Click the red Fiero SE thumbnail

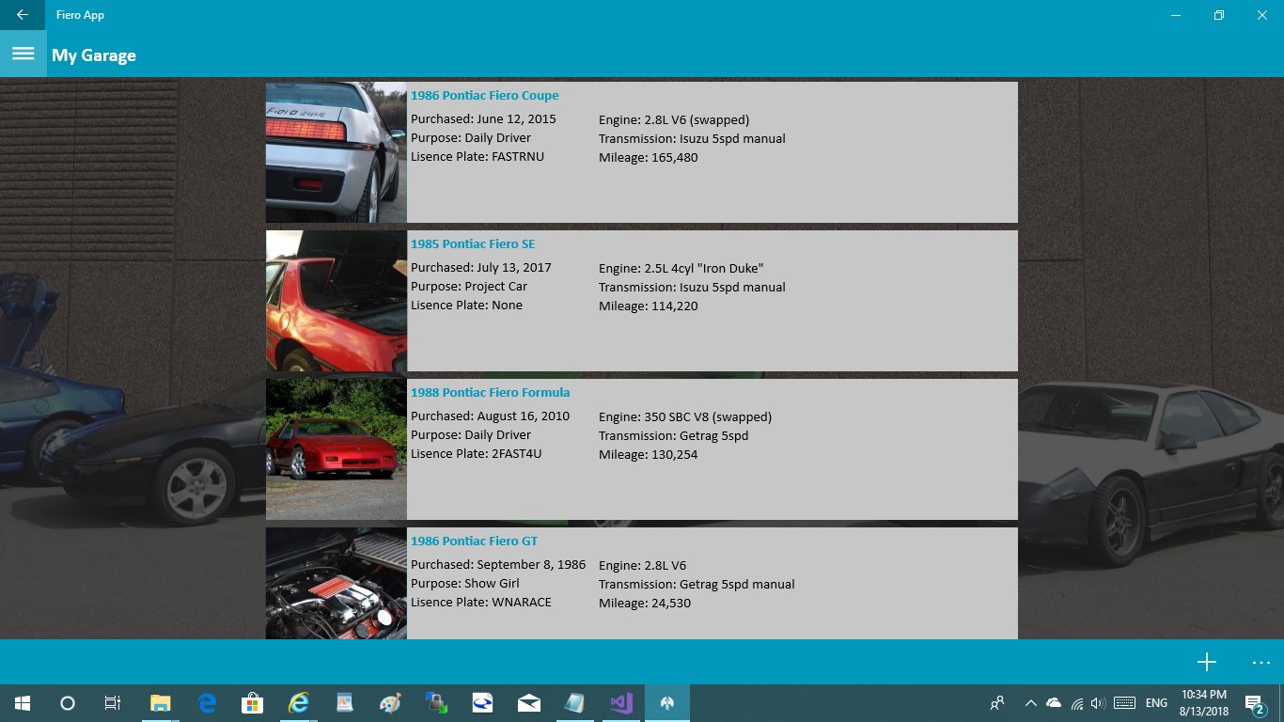(337, 301)
